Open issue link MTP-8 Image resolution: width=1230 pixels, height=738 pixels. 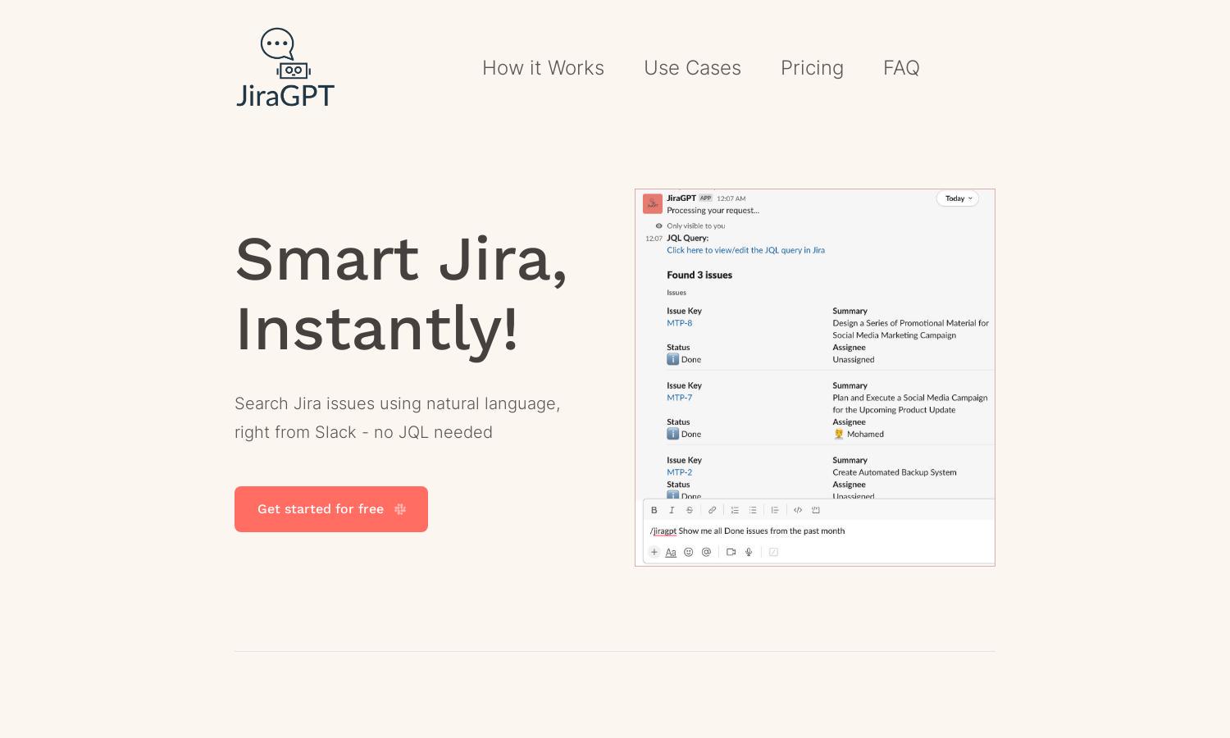[x=679, y=323]
